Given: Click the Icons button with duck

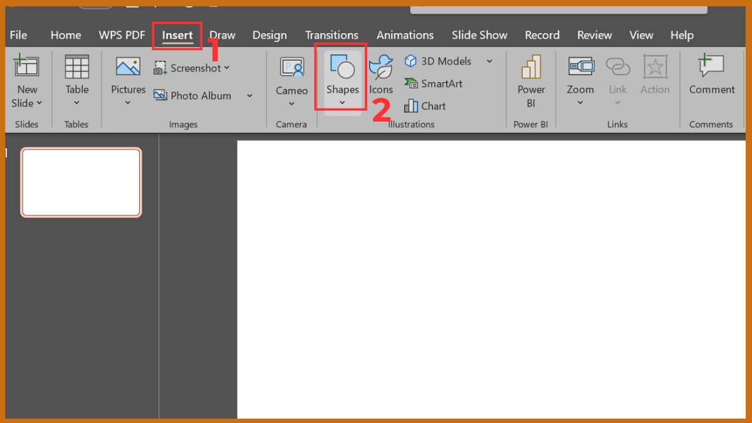Looking at the screenshot, I should (x=380, y=69).
